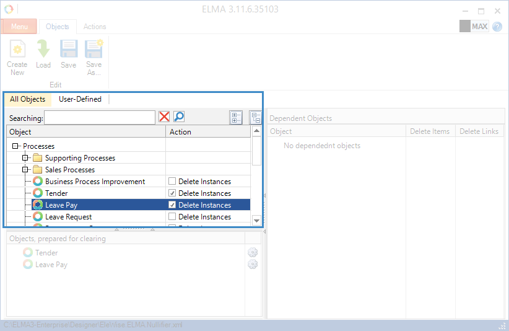Screen dimensions: 509x331
Task: Click the object list scroll down arrow
Action: (256, 220)
